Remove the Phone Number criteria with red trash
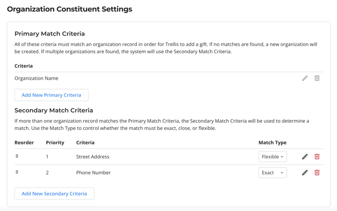The width and height of the screenshot is (337, 211). point(317,173)
